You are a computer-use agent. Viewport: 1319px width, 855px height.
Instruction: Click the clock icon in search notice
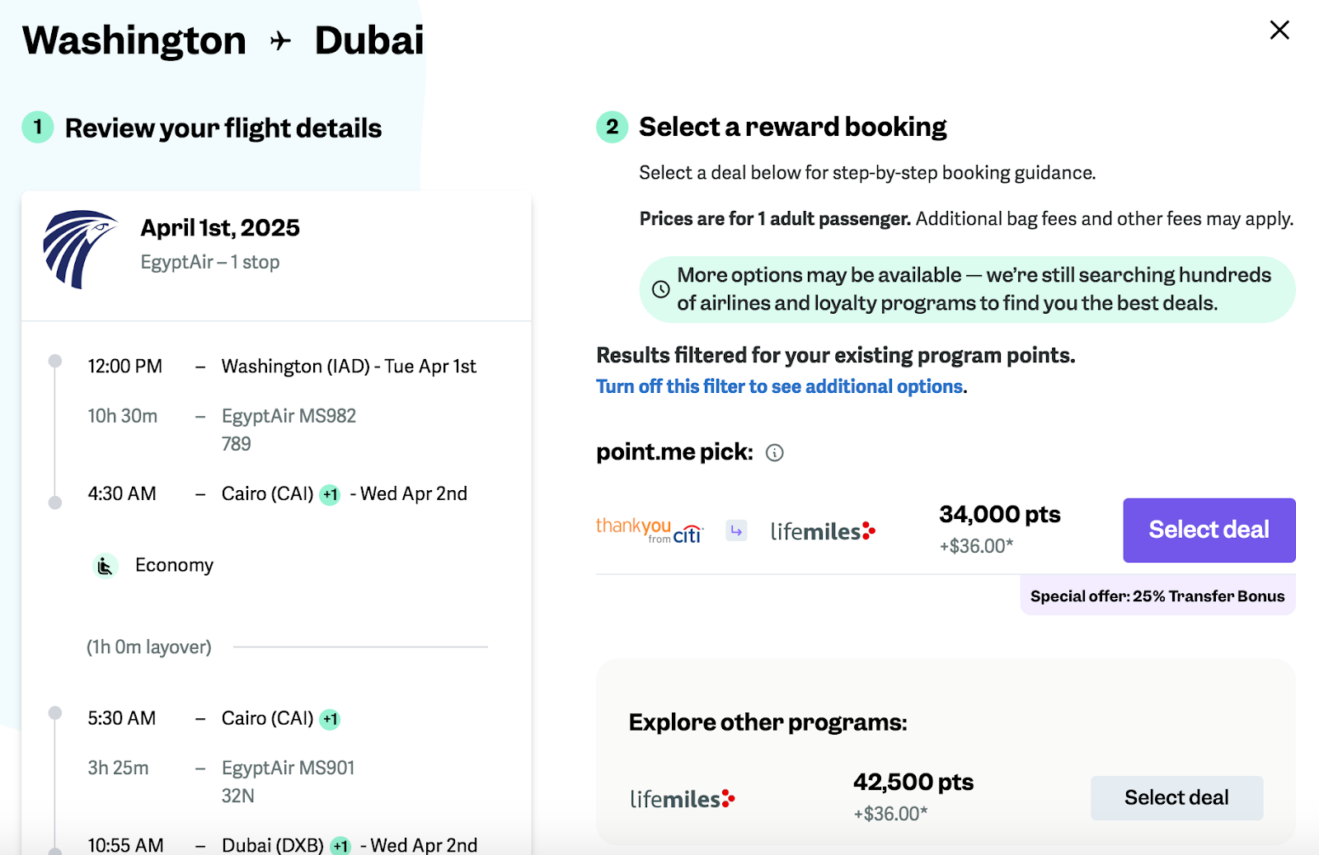(661, 289)
